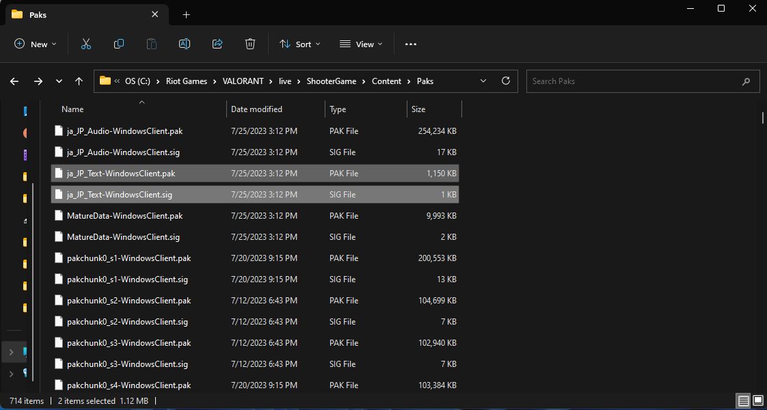
Task: Go forward with the right arrow
Action: [38, 81]
